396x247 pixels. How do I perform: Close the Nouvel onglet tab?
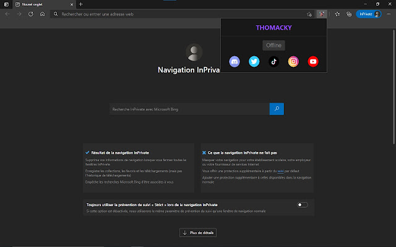(72, 4)
